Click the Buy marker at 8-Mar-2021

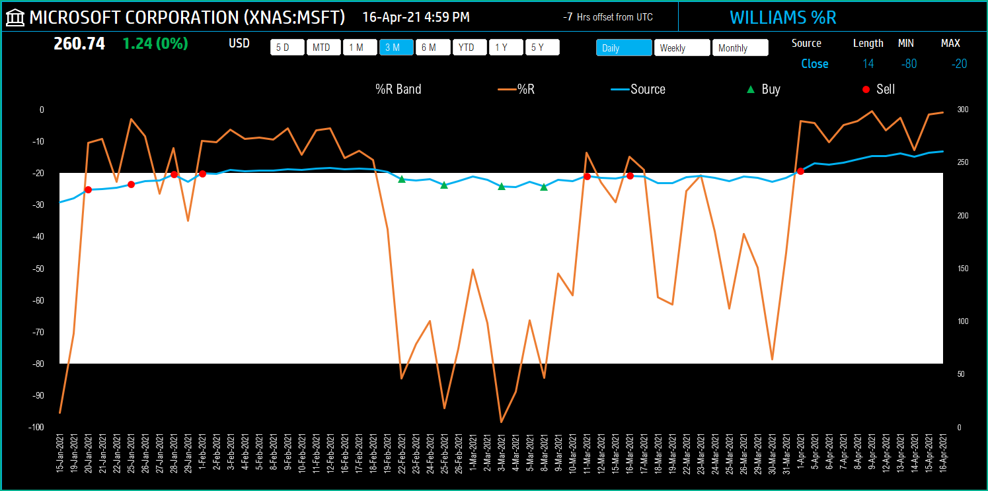[x=544, y=187]
